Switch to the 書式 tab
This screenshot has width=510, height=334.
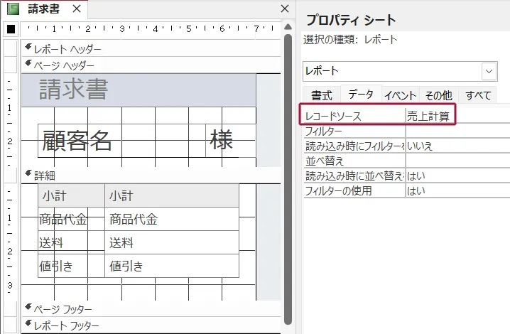[x=322, y=95]
